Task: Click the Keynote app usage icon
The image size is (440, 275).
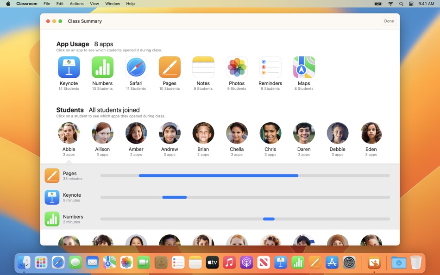Action: (x=69, y=67)
